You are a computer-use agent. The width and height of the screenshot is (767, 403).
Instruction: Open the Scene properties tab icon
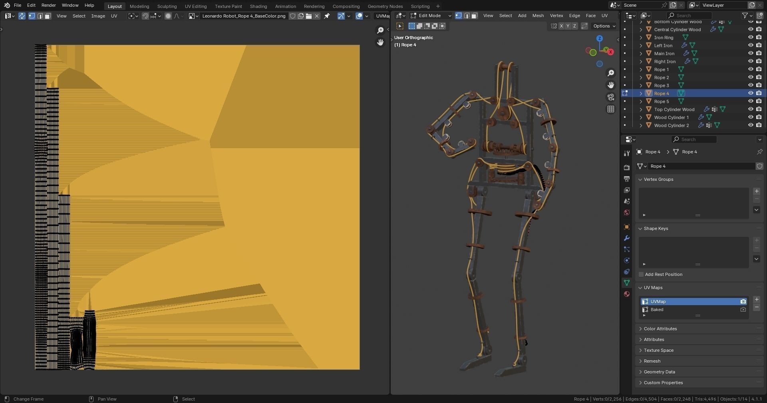coord(626,201)
